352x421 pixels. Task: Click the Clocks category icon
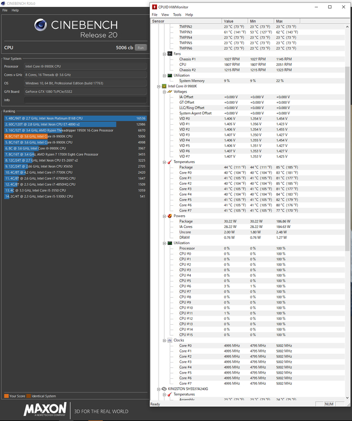(x=170, y=340)
